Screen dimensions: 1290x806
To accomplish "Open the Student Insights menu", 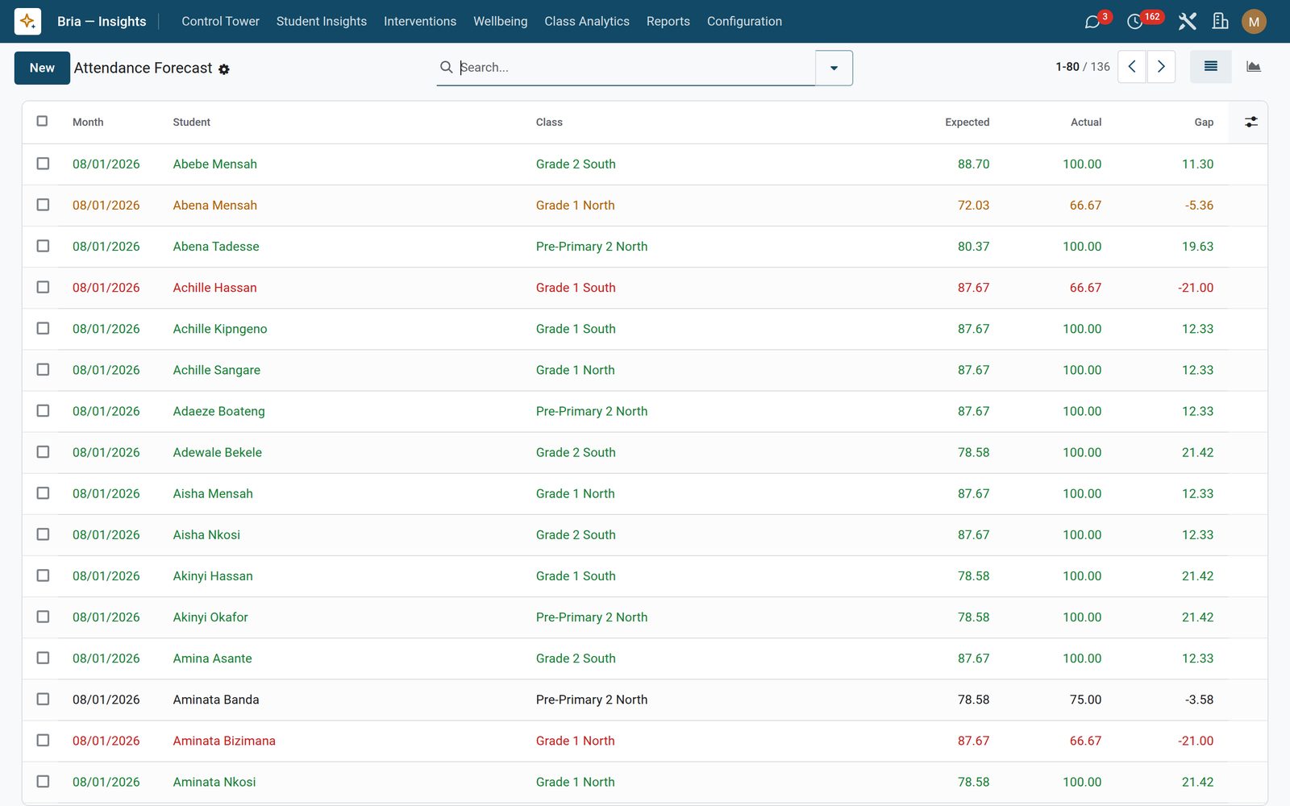I will pyautogui.click(x=322, y=22).
